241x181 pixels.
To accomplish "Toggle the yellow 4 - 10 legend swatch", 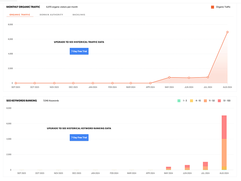I will pyautogui.click(x=192, y=101).
